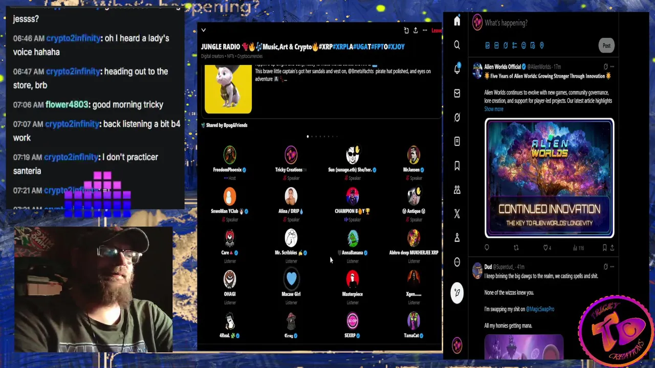The width and height of the screenshot is (655, 368).
Task: Open Alina / DRIP speaker avatar
Action: pos(291,196)
